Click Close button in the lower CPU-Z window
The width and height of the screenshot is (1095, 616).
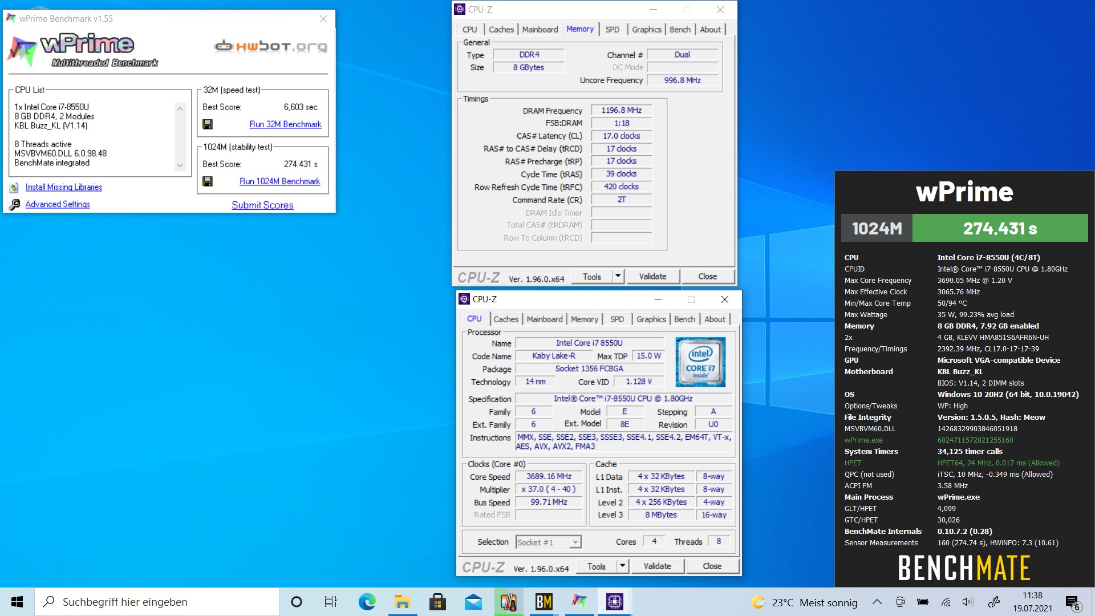click(712, 566)
